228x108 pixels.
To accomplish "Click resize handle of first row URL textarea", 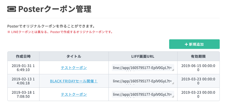I will [x=173, y=70].
